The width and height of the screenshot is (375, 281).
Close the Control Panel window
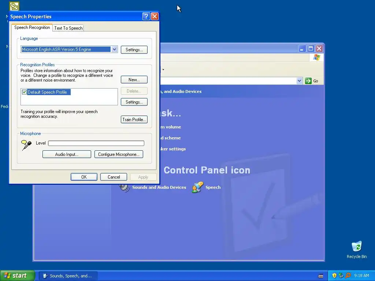point(319,49)
